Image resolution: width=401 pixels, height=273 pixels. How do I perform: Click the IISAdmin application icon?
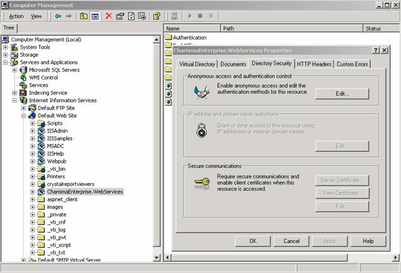pyautogui.click(x=41, y=131)
